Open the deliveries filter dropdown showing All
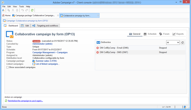The height and width of the screenshot is (110, 191). click(173, 43)
